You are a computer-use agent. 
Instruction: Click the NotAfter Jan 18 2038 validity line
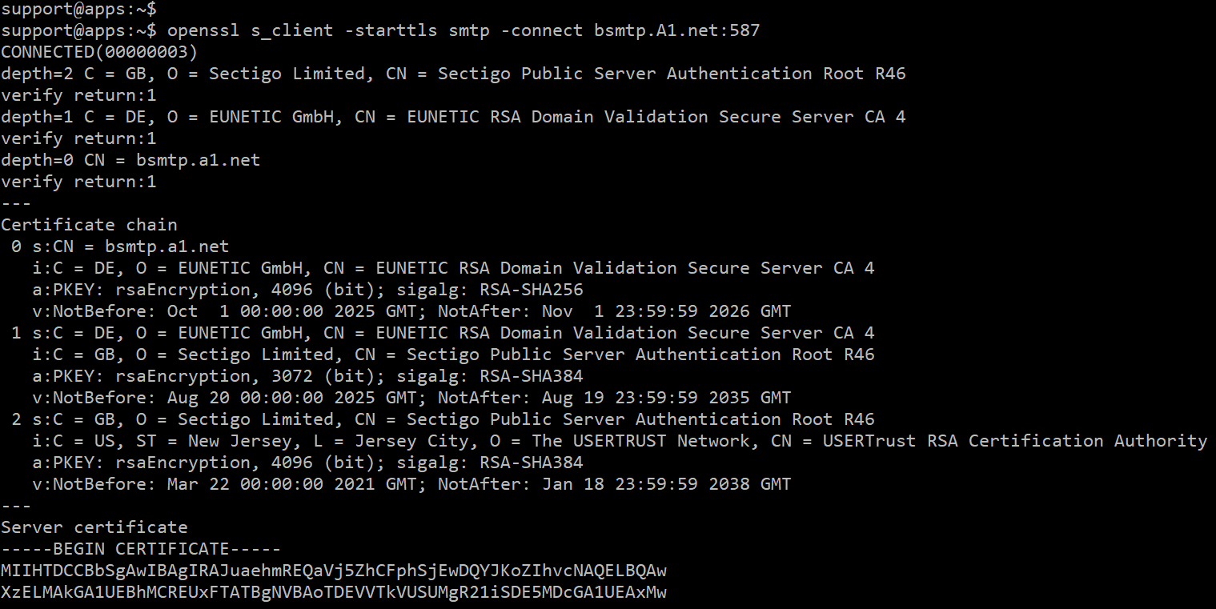coord(411,484)
